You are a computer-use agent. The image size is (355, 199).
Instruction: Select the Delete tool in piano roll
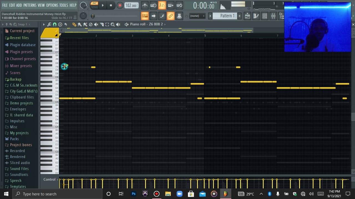(91, 24)
